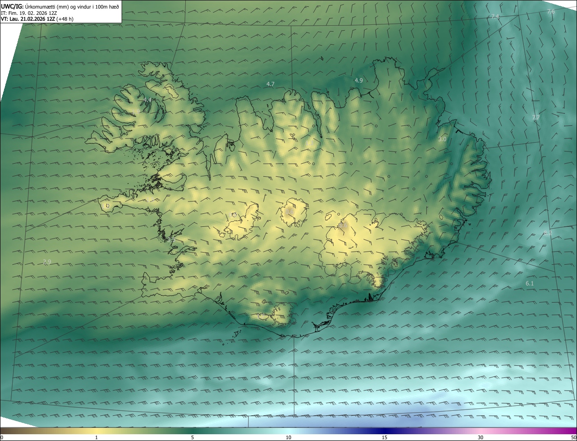Click the colorbar tick labeled 1

click(x=96, y=438)
